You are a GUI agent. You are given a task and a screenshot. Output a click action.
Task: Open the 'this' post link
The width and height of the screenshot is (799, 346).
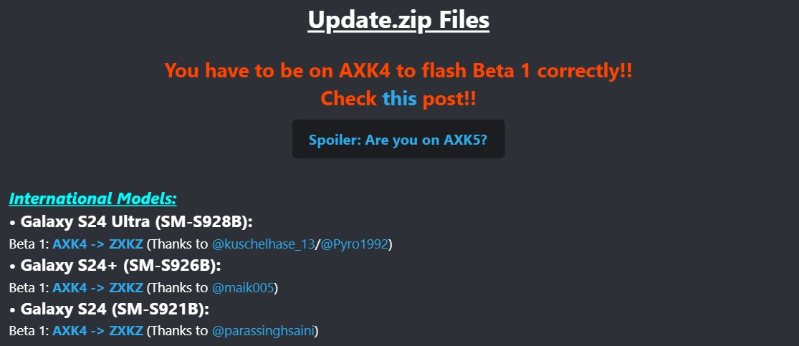tap(400, 98)
